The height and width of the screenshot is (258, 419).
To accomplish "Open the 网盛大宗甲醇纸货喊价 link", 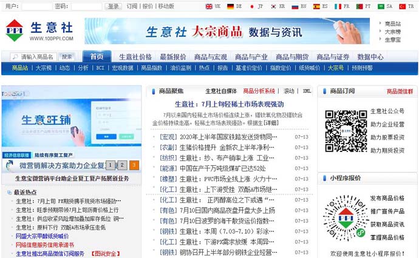I will 43,236.
